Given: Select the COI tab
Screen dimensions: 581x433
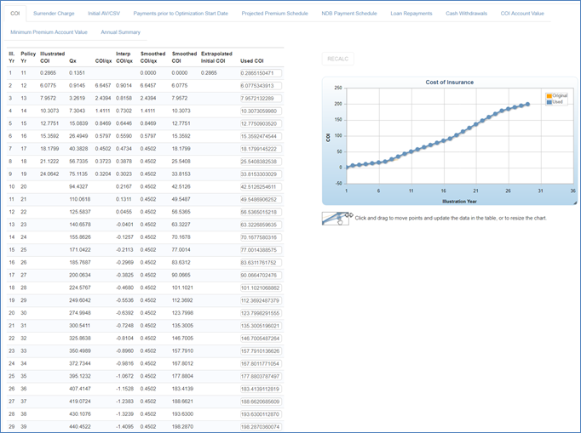Looking at the screenshot, I should pos(14,14).
